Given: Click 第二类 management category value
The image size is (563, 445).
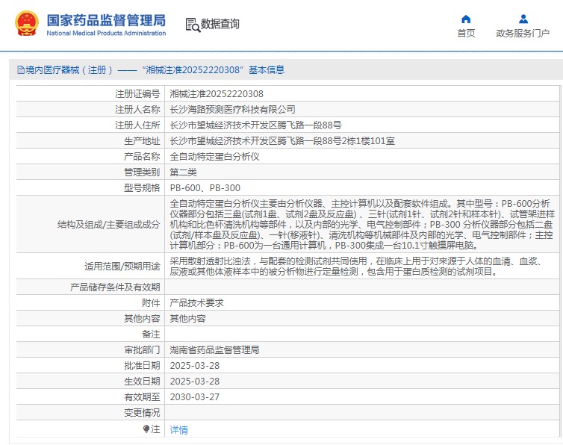Looking at the screenshot, I should coord(183,172).
